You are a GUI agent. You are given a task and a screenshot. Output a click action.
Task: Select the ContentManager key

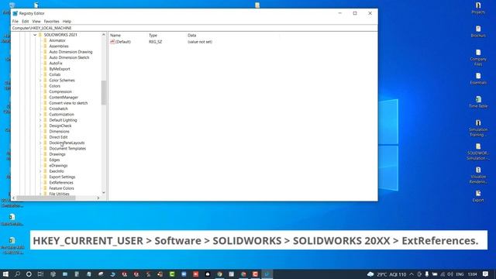tap(64, 98)
